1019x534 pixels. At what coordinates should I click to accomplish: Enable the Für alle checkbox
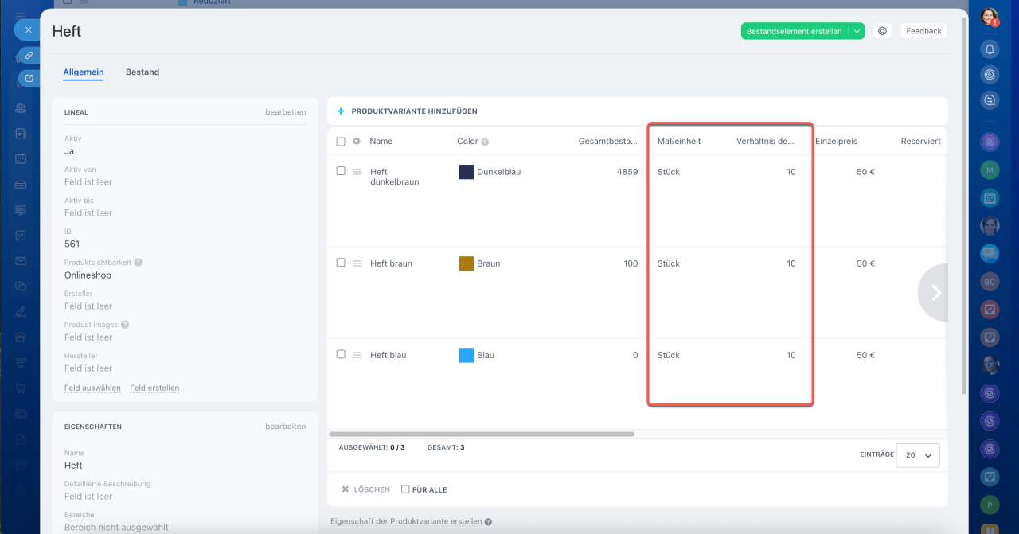405,489
